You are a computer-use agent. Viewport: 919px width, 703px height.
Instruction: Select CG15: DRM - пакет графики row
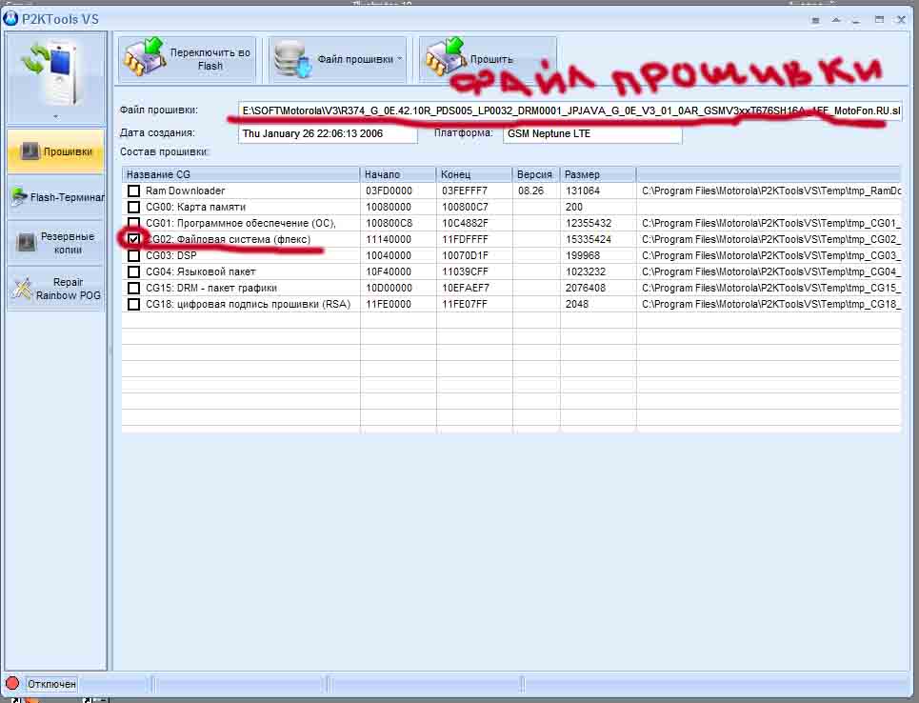pyautogui.click(x=211, y=288)
